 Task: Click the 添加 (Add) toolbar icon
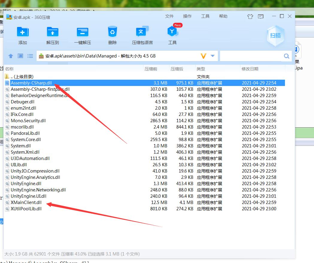(23, 32)
